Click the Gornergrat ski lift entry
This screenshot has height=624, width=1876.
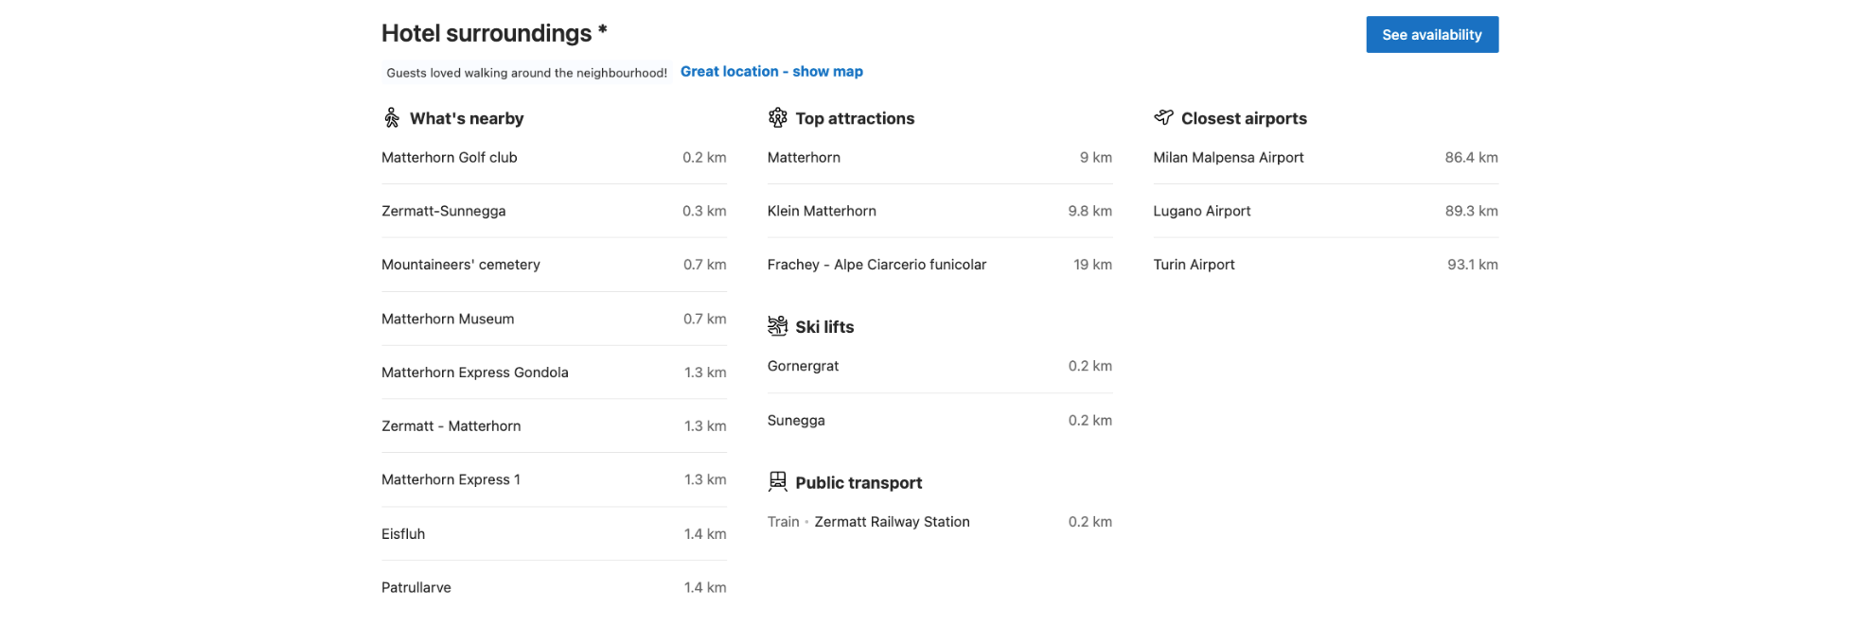tap(940, 366)
